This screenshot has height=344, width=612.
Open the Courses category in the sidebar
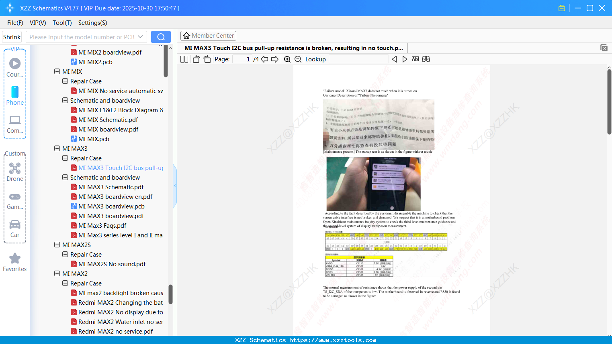(15, 67)
